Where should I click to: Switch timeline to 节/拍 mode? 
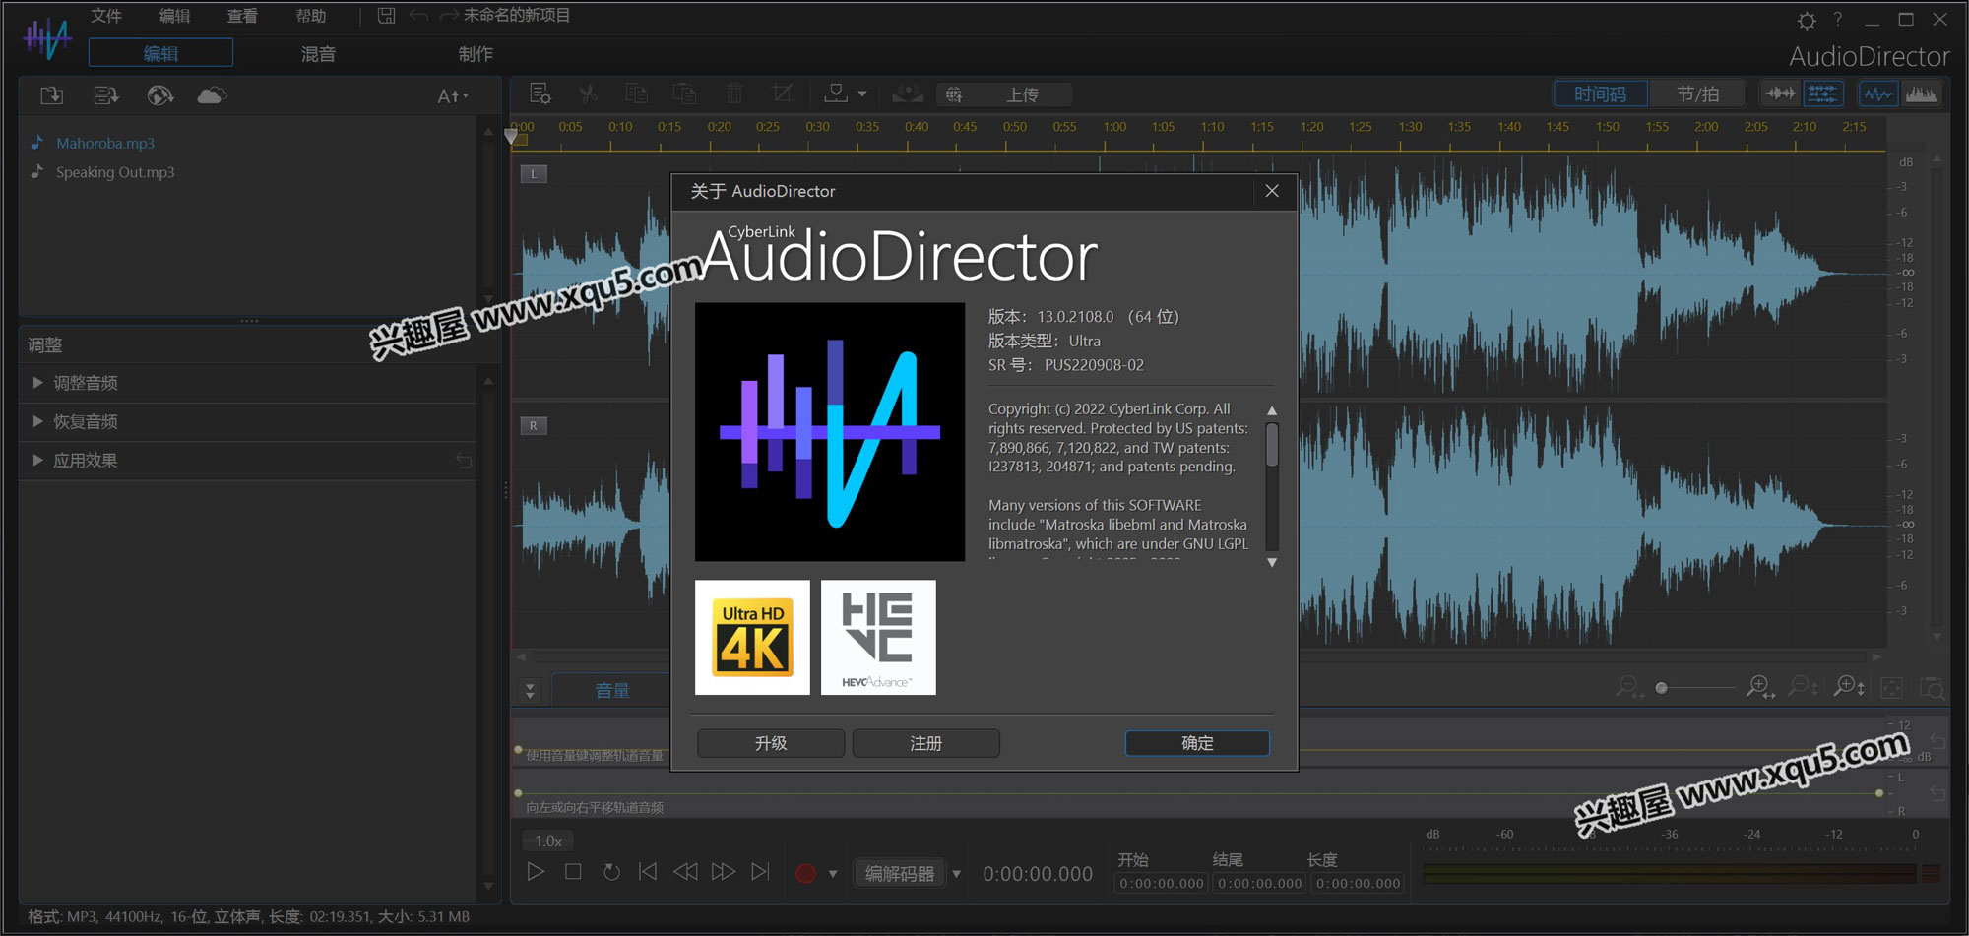coord(1697,94)
